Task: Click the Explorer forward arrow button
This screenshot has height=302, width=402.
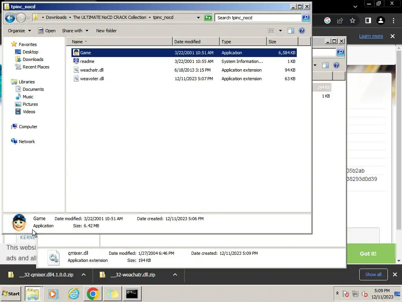Action: (x=21, y=18)
